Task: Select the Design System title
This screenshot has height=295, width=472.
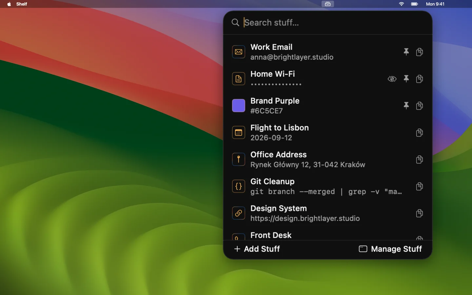Action: (279, 208)
